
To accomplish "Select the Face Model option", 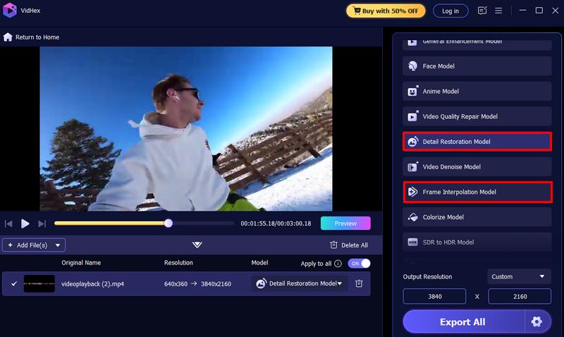I will (x=477, y=66).
